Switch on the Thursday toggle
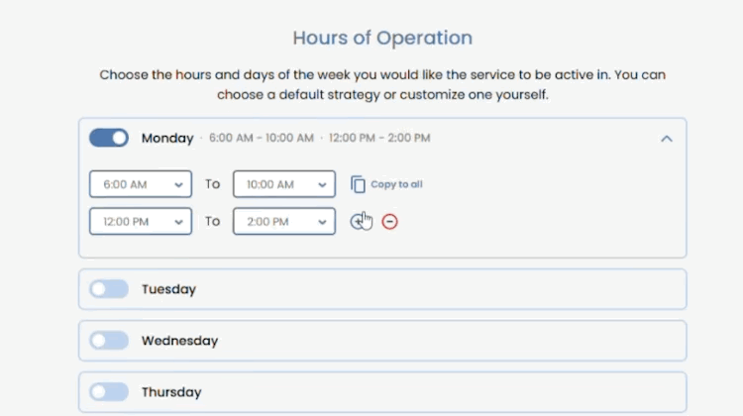Image resolution: width=743 pixels, height=416 pixels. coord(109,392)
